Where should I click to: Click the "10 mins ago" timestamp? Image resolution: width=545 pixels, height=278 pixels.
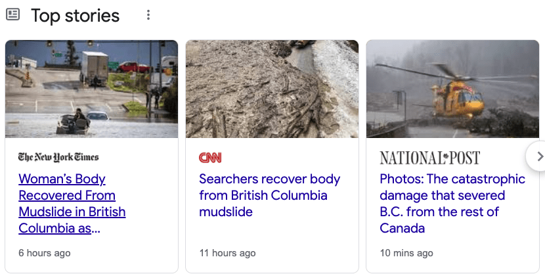(406, 253)
